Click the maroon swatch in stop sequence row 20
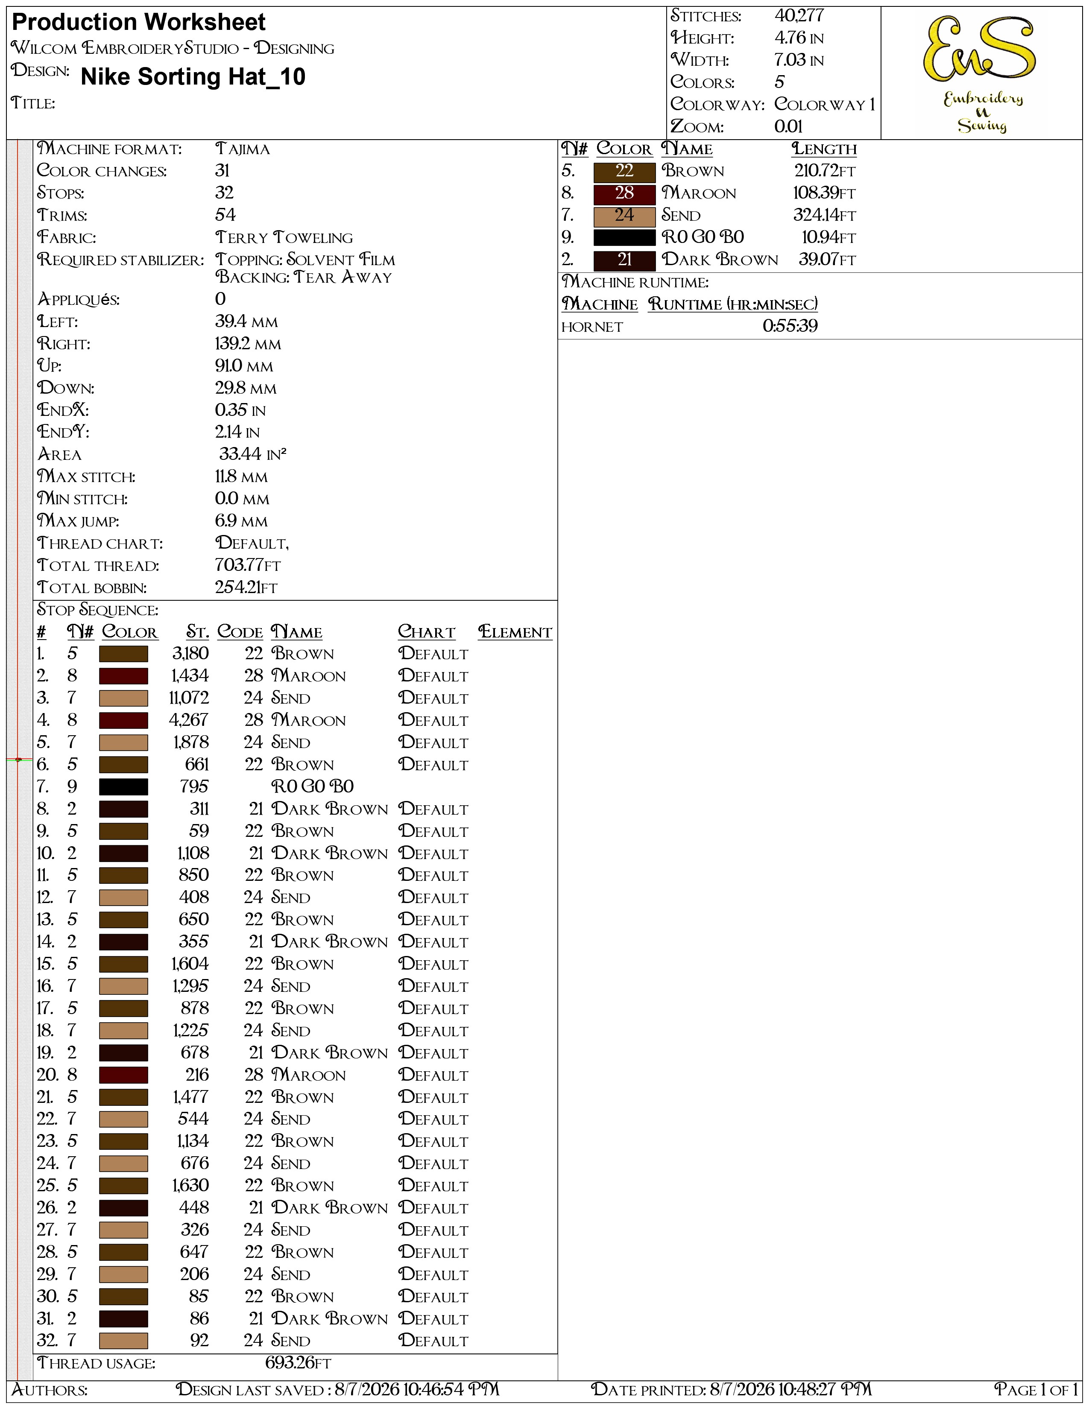 123,1075
